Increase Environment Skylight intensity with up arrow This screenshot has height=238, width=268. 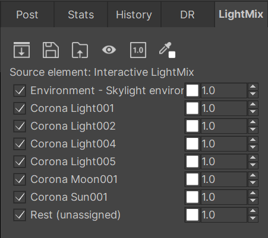253,87
